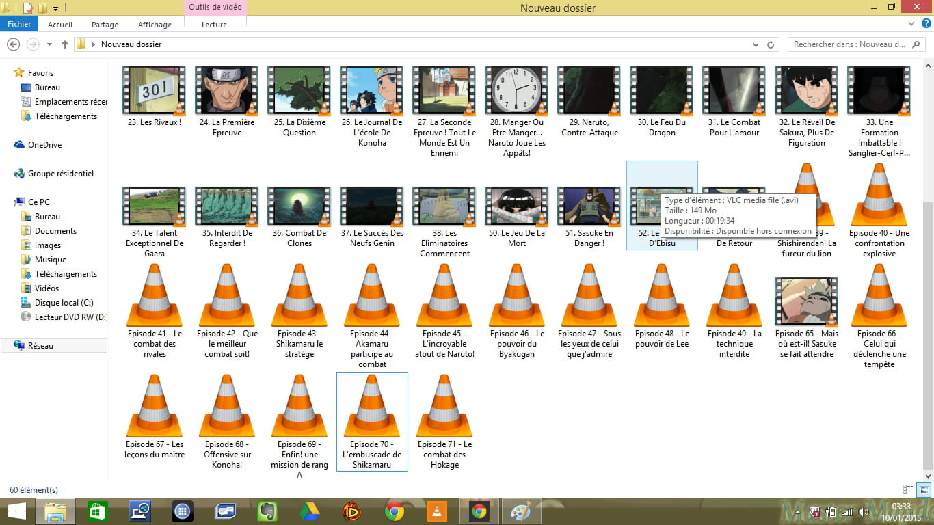The height and width of the screenshot is (525, 934).
Task: Open the recent locations dropdown arrow
Action: [49, 45]
